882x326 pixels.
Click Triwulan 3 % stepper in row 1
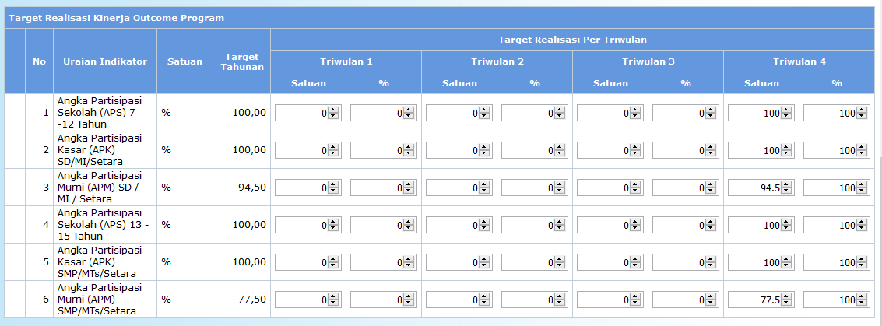pyautogui.click(x=711, y=113)
